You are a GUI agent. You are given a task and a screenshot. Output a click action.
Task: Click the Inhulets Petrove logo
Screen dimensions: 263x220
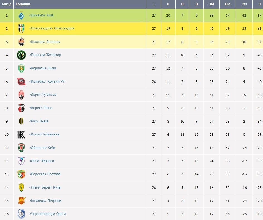[x=22, y=201]
